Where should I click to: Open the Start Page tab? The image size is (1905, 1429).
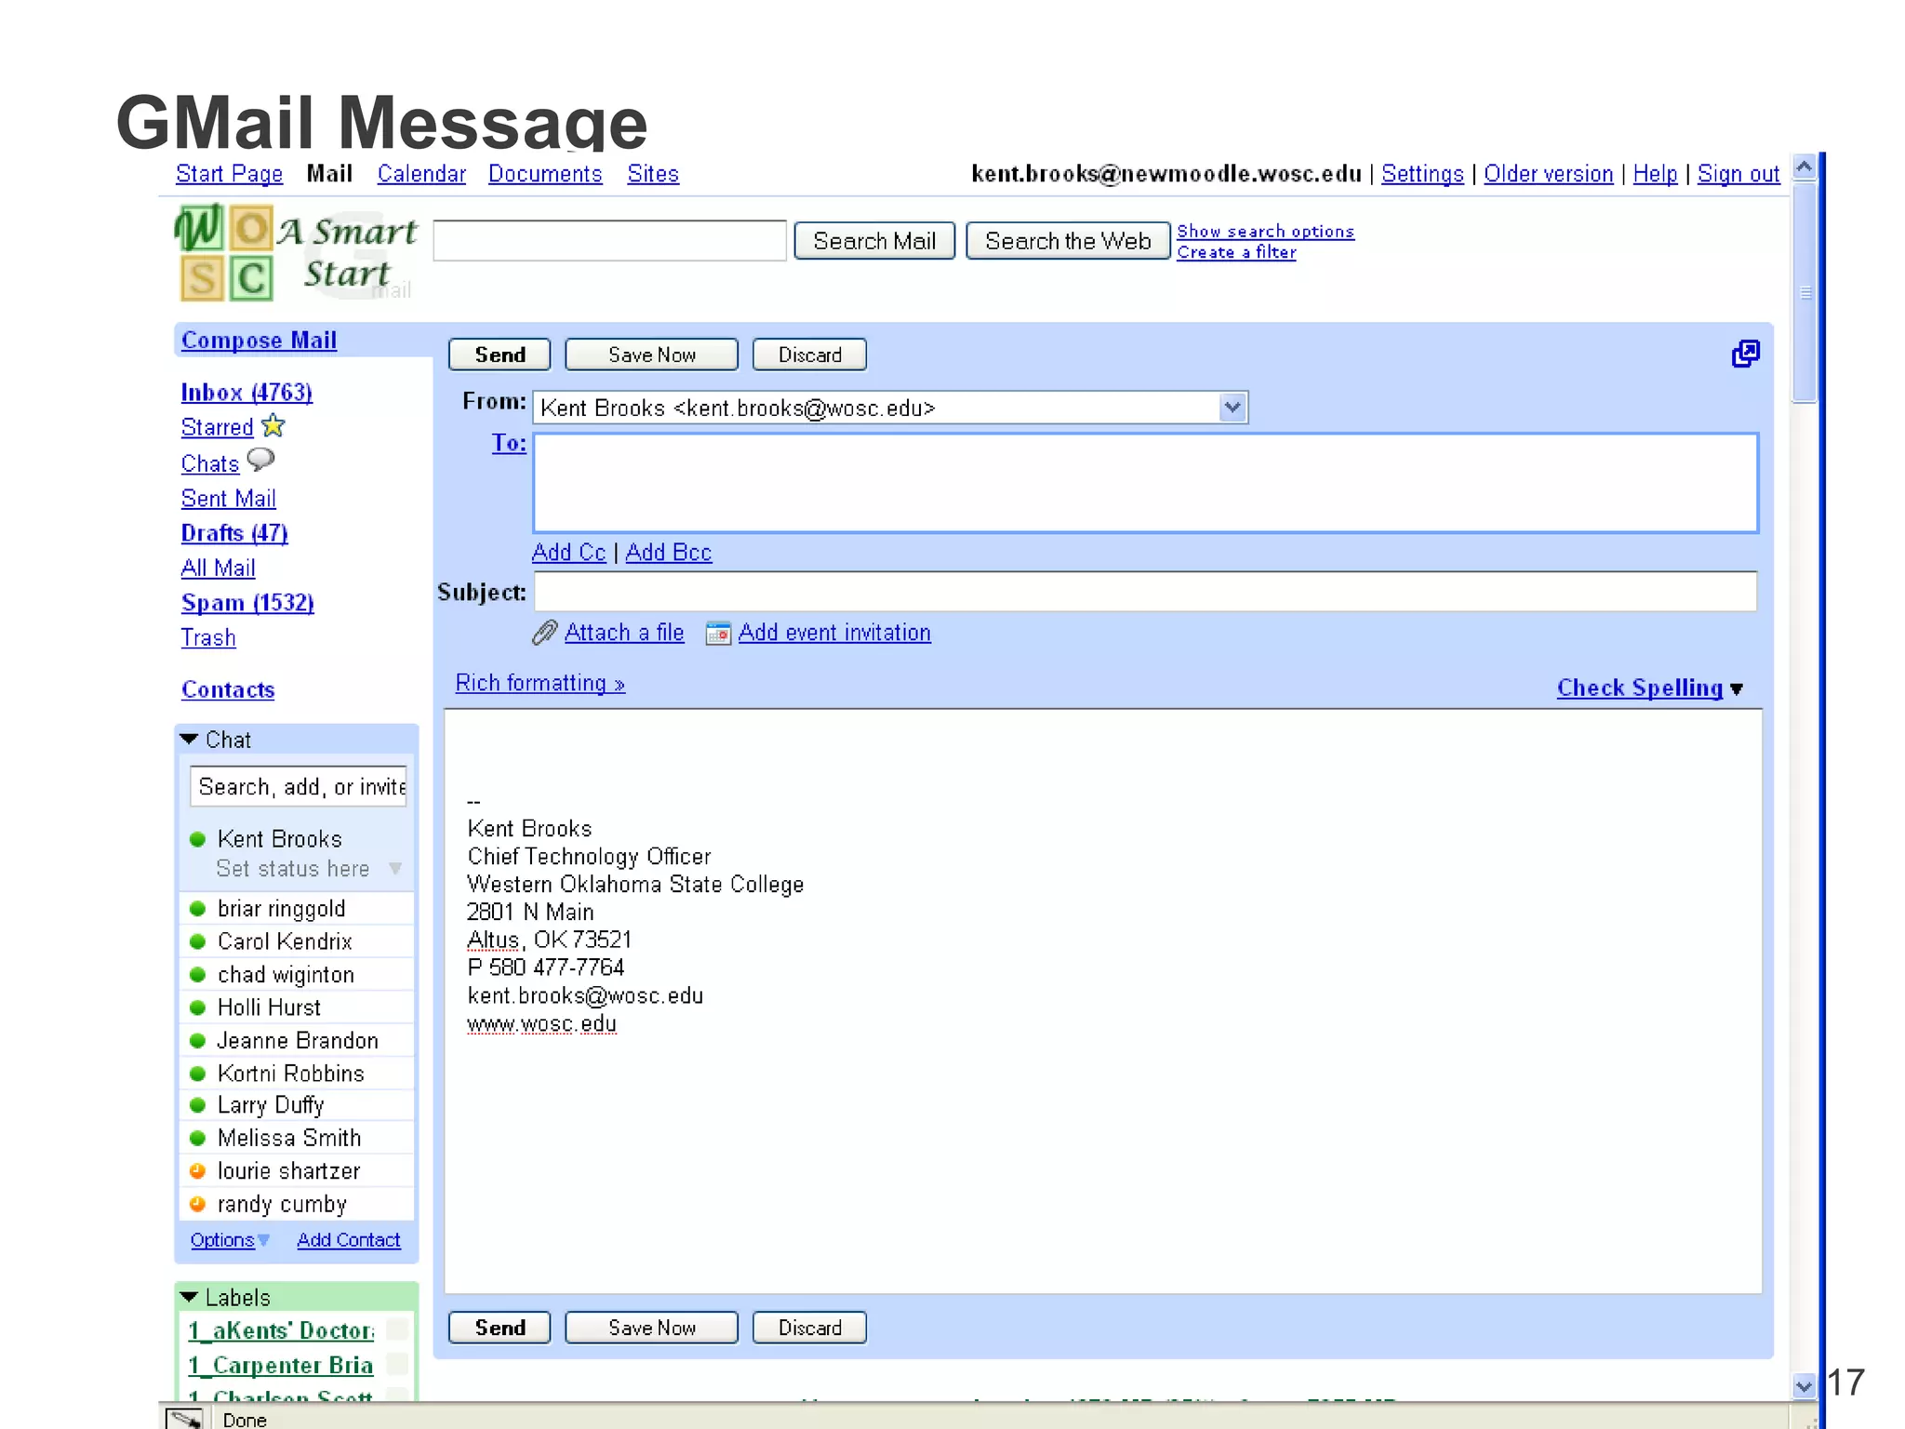tap(229, 174)
